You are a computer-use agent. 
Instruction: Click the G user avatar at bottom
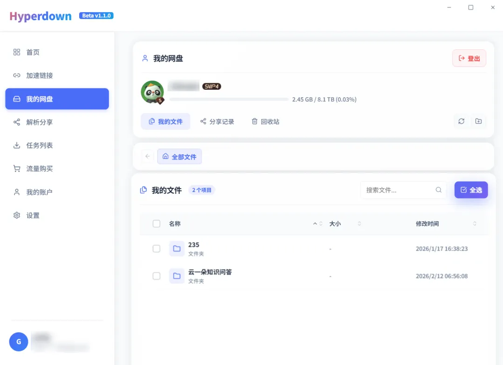pos(19,342)
